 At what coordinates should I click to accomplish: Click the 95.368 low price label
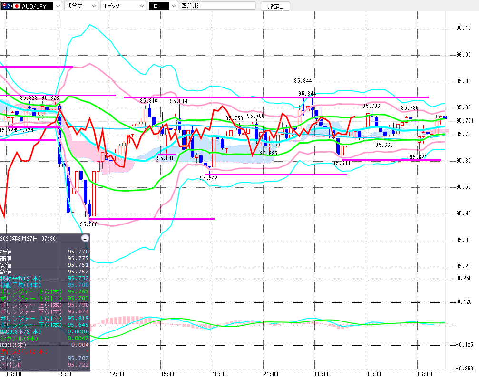tap(88, 224)
